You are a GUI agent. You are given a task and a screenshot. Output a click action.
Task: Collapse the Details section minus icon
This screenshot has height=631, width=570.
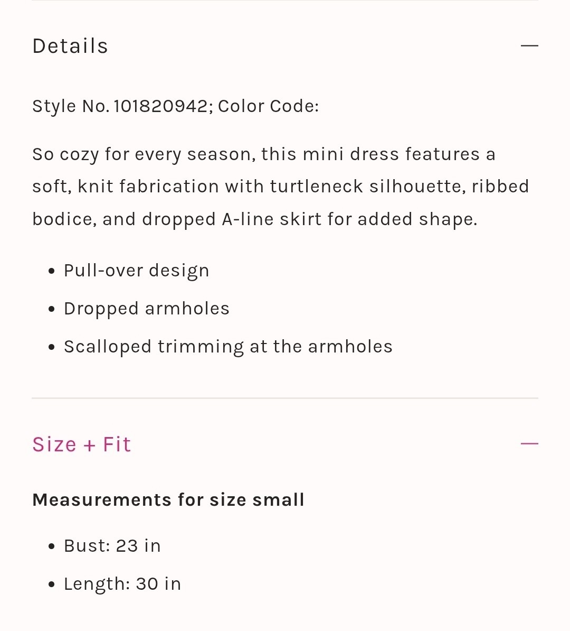pyautogui.click(x=529, y=46)
